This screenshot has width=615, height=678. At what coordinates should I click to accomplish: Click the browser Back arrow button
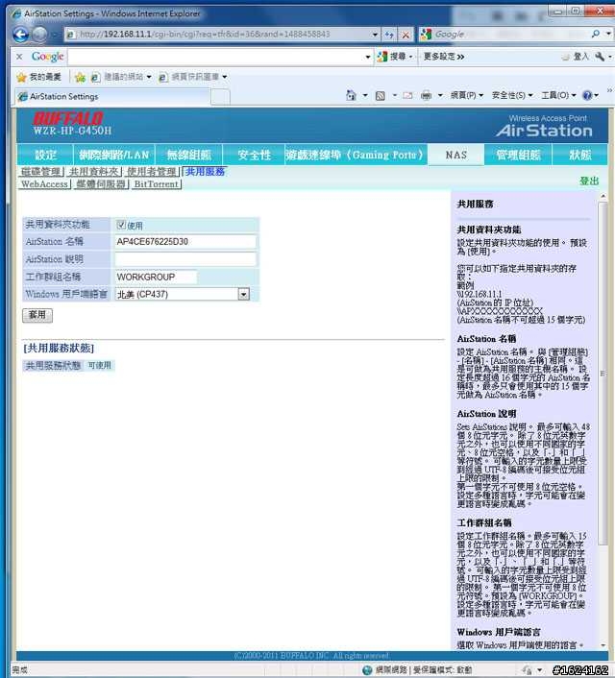point(20,35)
